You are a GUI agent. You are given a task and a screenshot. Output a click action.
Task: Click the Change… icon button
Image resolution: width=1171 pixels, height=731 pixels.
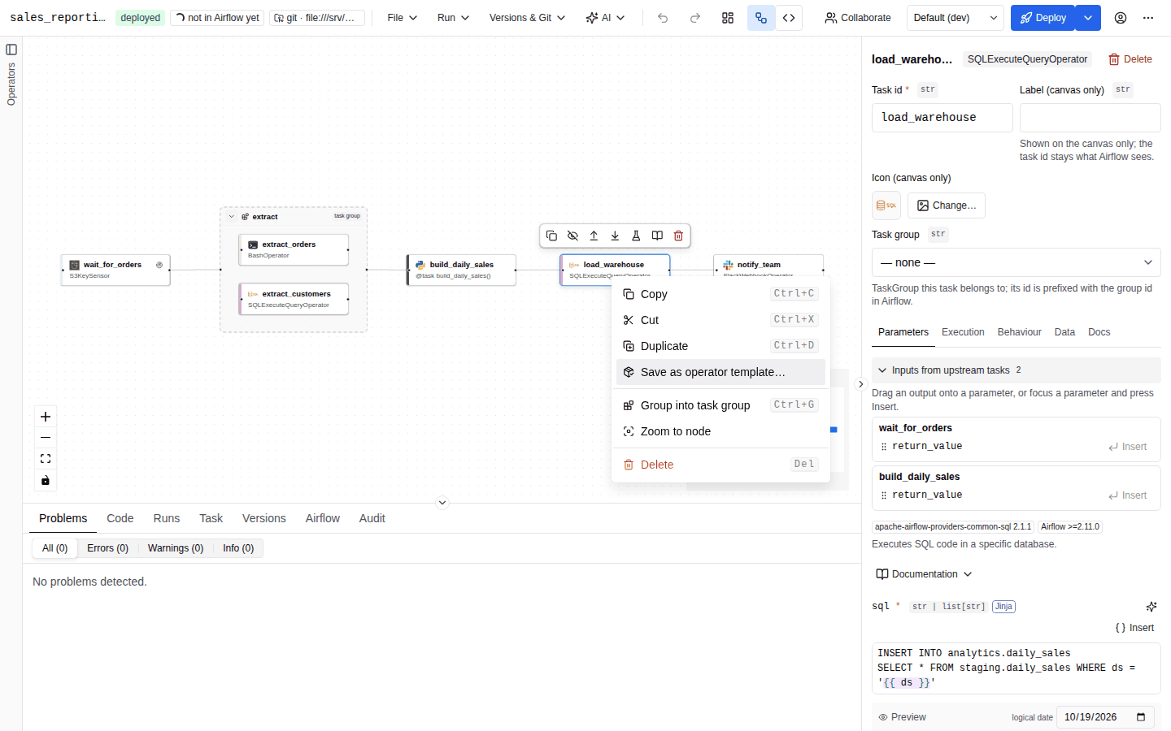pyautogui.click(x=947, y=205)
